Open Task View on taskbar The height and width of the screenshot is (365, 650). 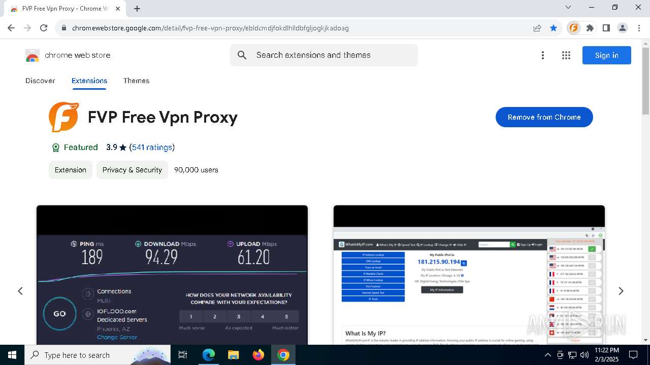click(x=183, y=355)
